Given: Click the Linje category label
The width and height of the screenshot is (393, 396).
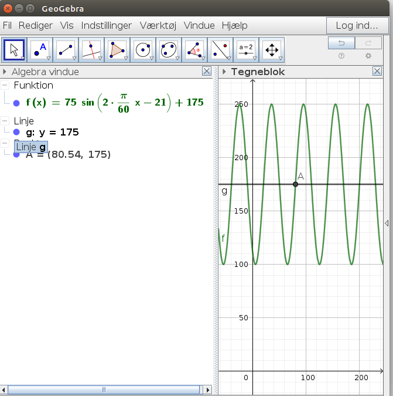Looking at the screenshot, I should (x=23, y=121).
